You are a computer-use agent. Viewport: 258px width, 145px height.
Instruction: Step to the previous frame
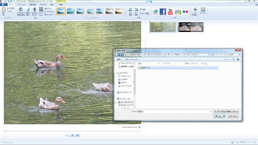(x=67, y=135)
